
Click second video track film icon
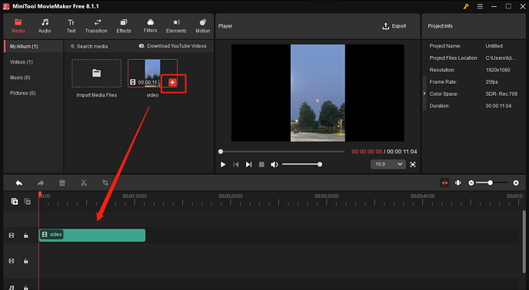12,261
